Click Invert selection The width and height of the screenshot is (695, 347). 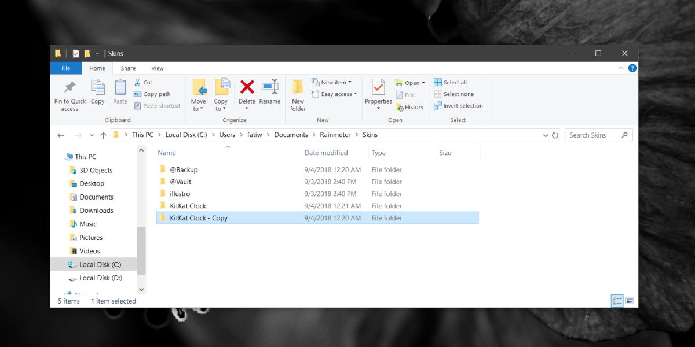click(x=458, y=106)
